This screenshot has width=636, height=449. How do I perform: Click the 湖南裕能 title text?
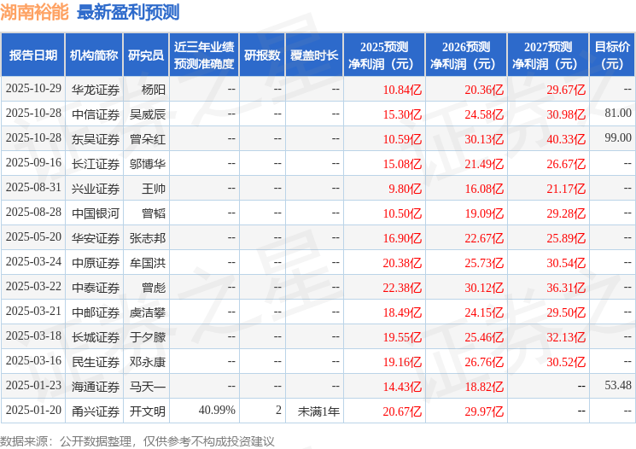pos(34,12)
